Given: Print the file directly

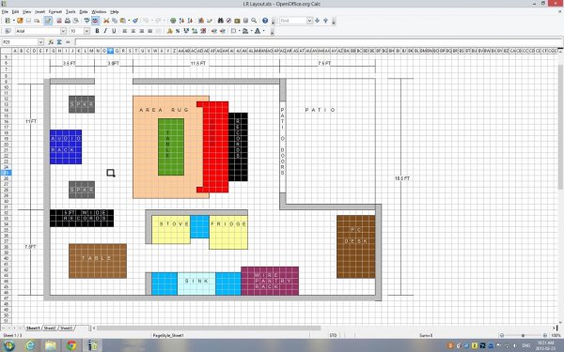Looking at the screenshot, I should pos(68,21).
